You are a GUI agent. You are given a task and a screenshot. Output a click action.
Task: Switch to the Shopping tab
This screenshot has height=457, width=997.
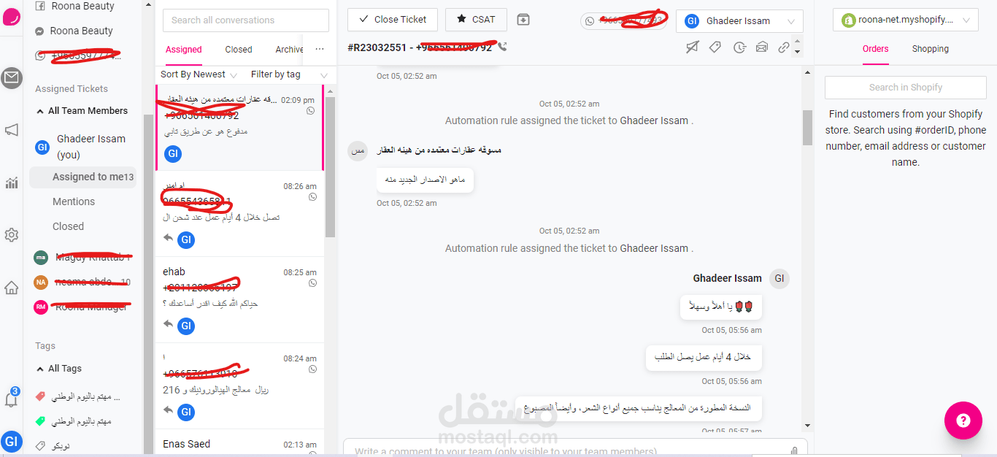click(x=930, y=49)
